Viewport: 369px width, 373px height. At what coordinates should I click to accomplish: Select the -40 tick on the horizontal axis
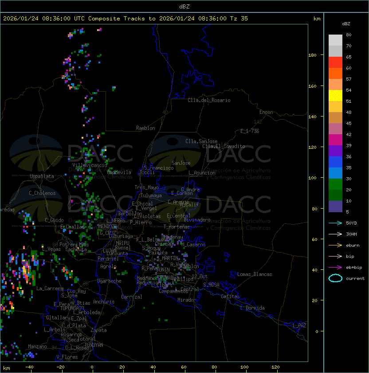[30, 367]
